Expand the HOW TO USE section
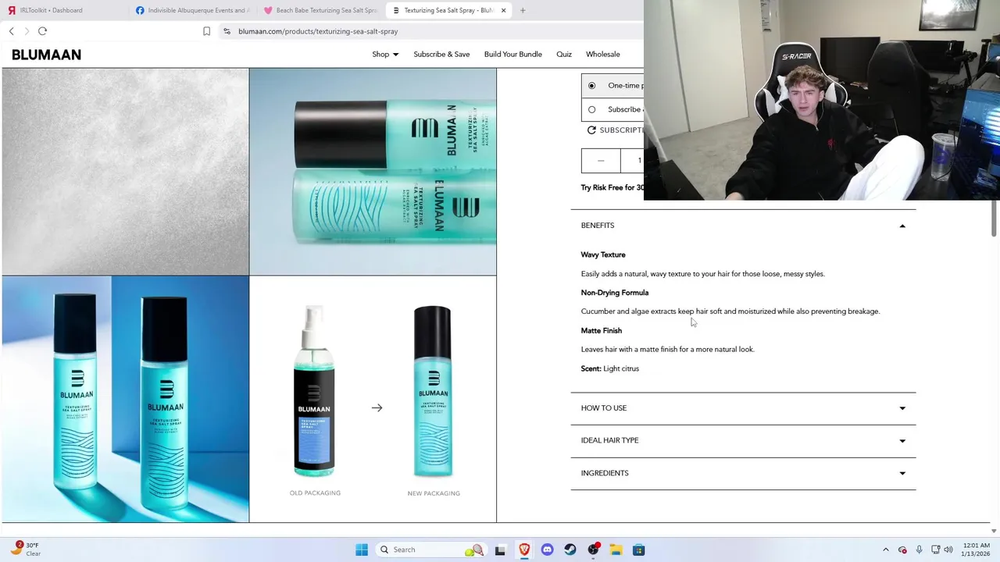Image resolution: width=1000 pixels, height=562 pixels. coord(743,408)
